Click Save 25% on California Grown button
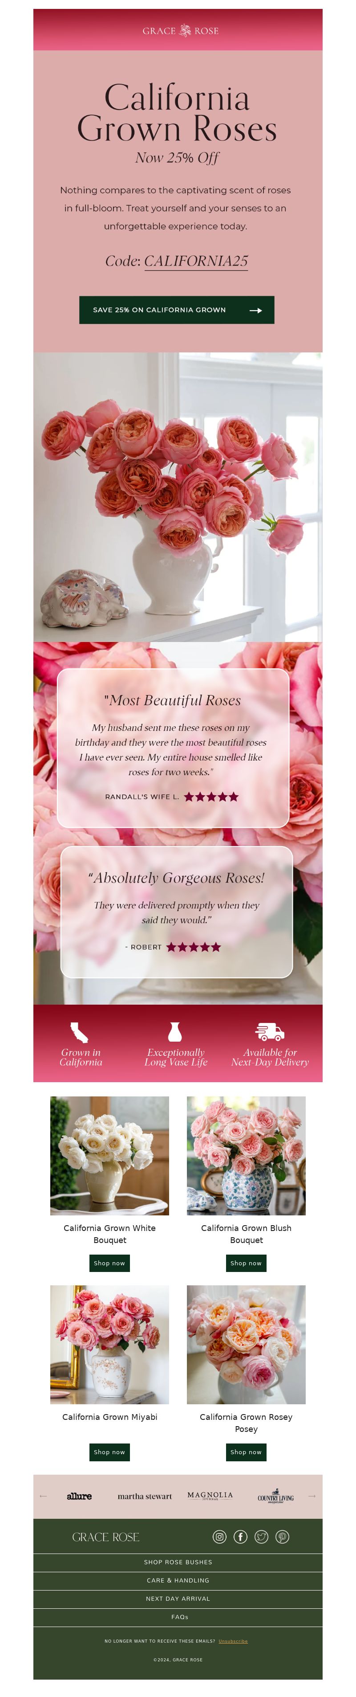This screenshot has width=356, height=1697. click(x=176, y=310)
